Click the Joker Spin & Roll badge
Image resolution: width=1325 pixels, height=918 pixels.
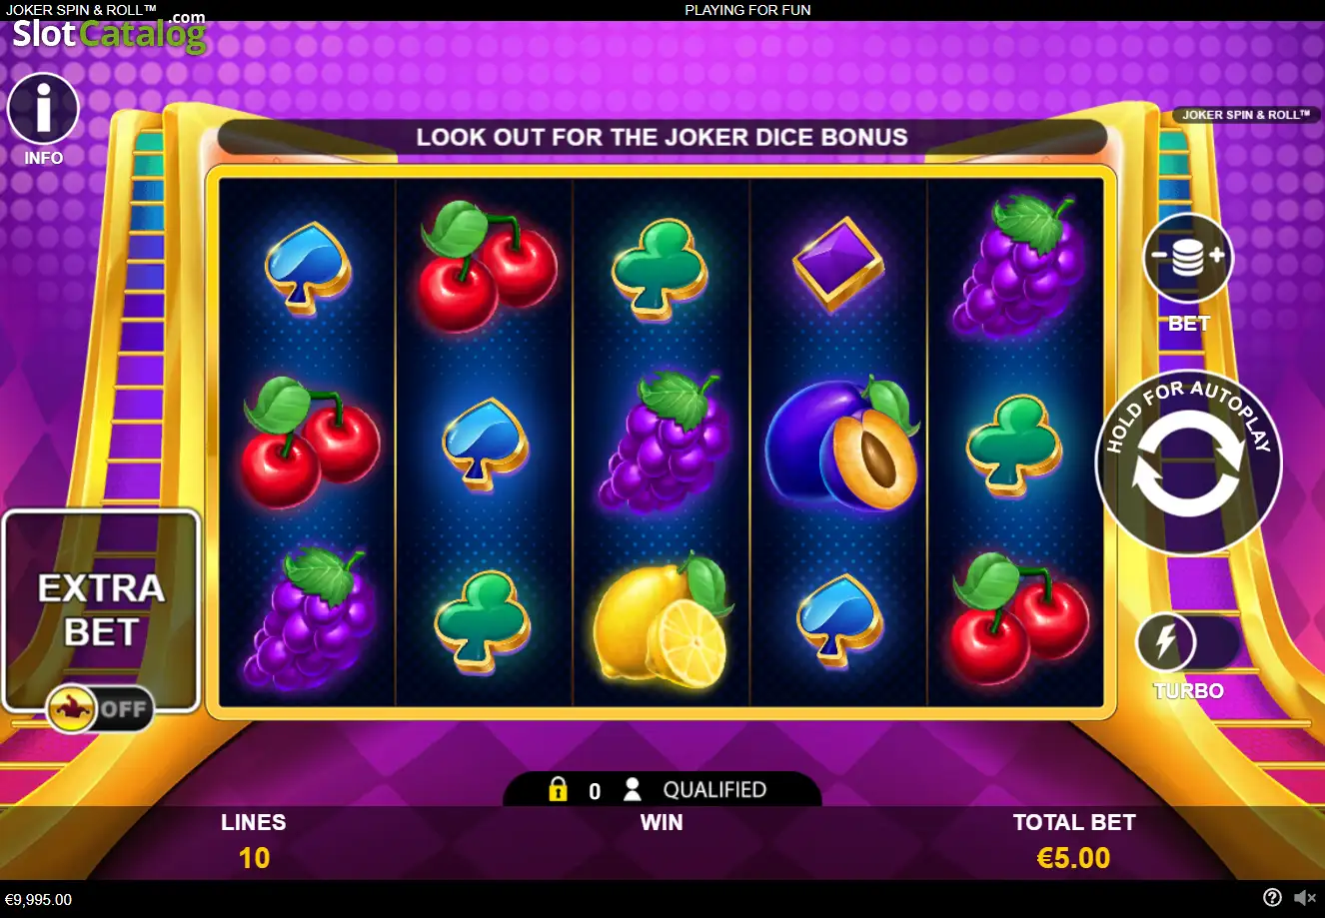(x=1245, y=115)
